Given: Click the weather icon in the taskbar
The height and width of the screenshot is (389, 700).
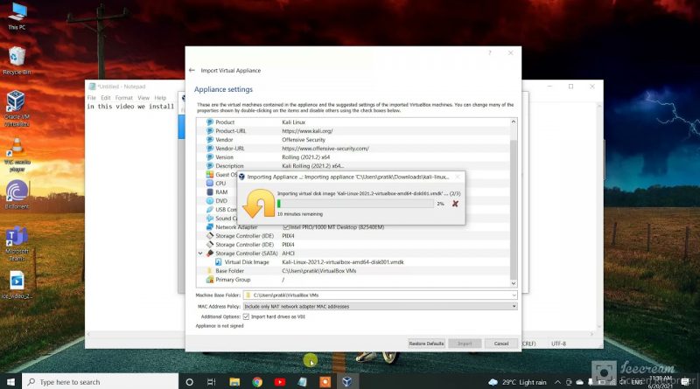Looking at the screenshot, I should (x=493, y=382).
